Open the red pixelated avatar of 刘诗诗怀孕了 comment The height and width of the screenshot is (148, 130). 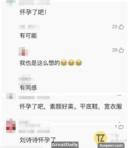(11, 126)
